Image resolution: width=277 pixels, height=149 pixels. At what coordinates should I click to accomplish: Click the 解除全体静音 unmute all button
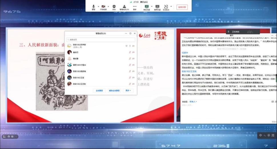point(114,91)
